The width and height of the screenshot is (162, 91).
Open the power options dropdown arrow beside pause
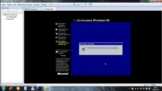53,5
